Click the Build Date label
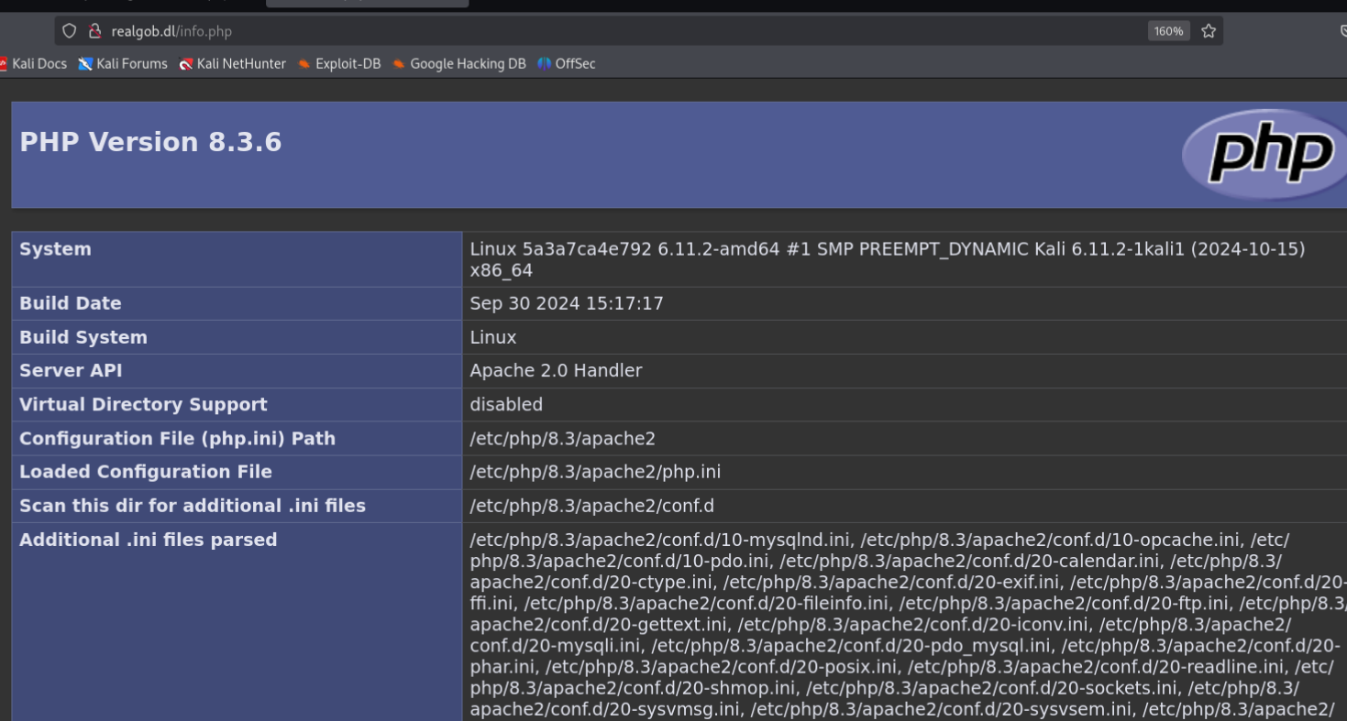The width and height of the screenshot is (1347, 721). 71,303
